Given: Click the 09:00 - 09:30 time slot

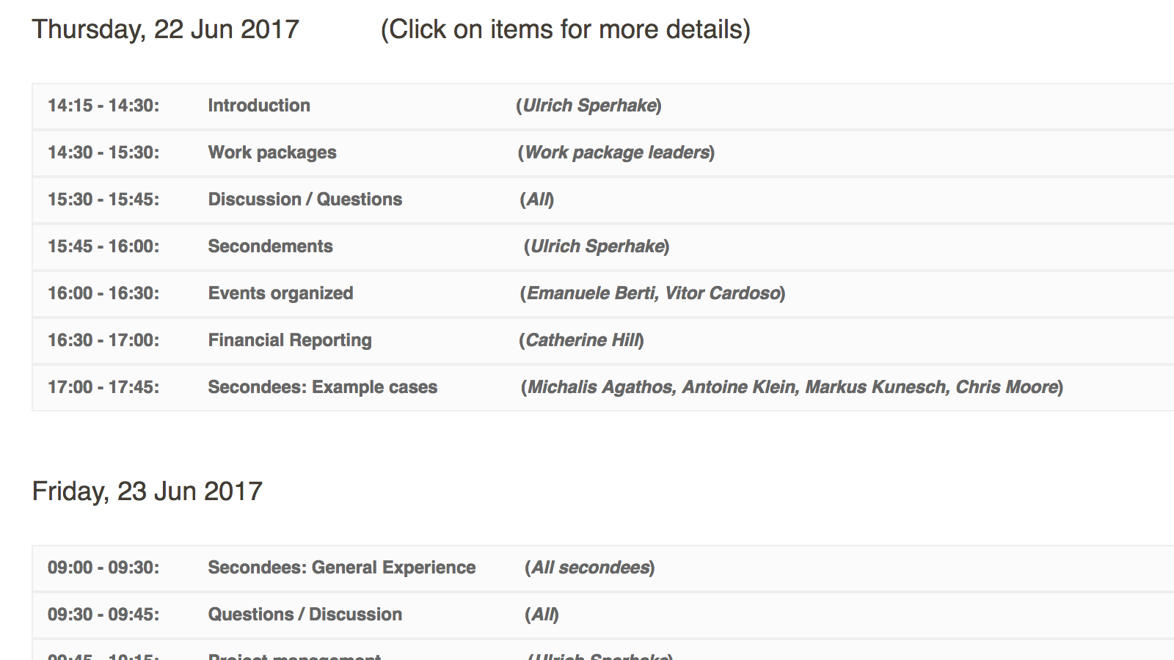Looking at the screenshot, I should click(103, 568).
